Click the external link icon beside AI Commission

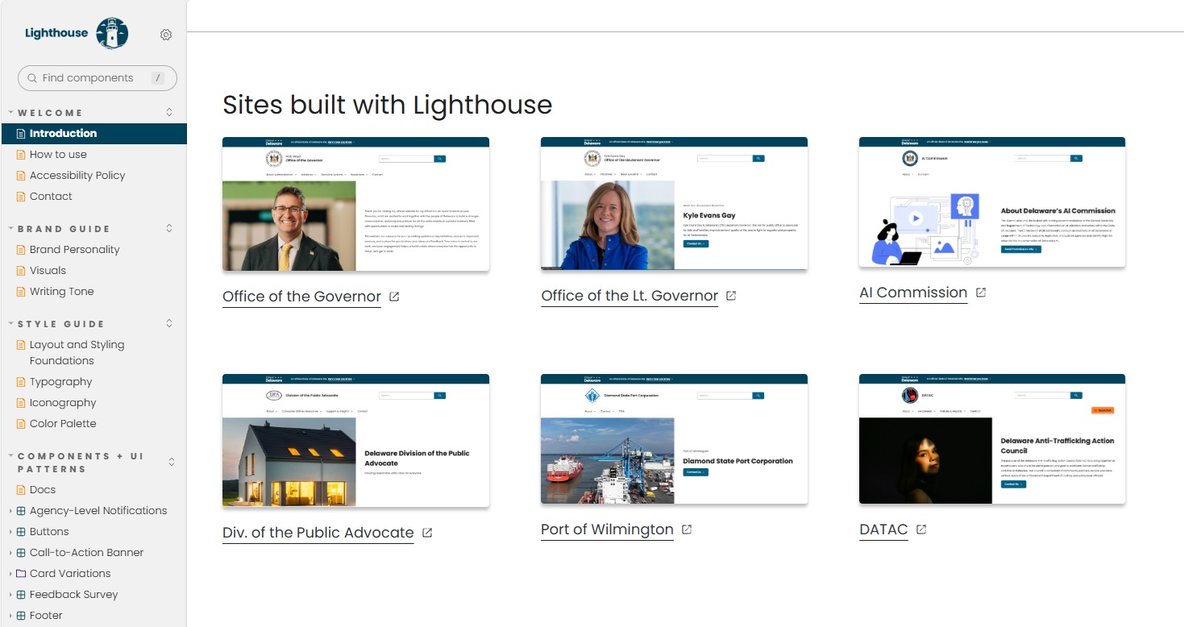coord(981,293)
